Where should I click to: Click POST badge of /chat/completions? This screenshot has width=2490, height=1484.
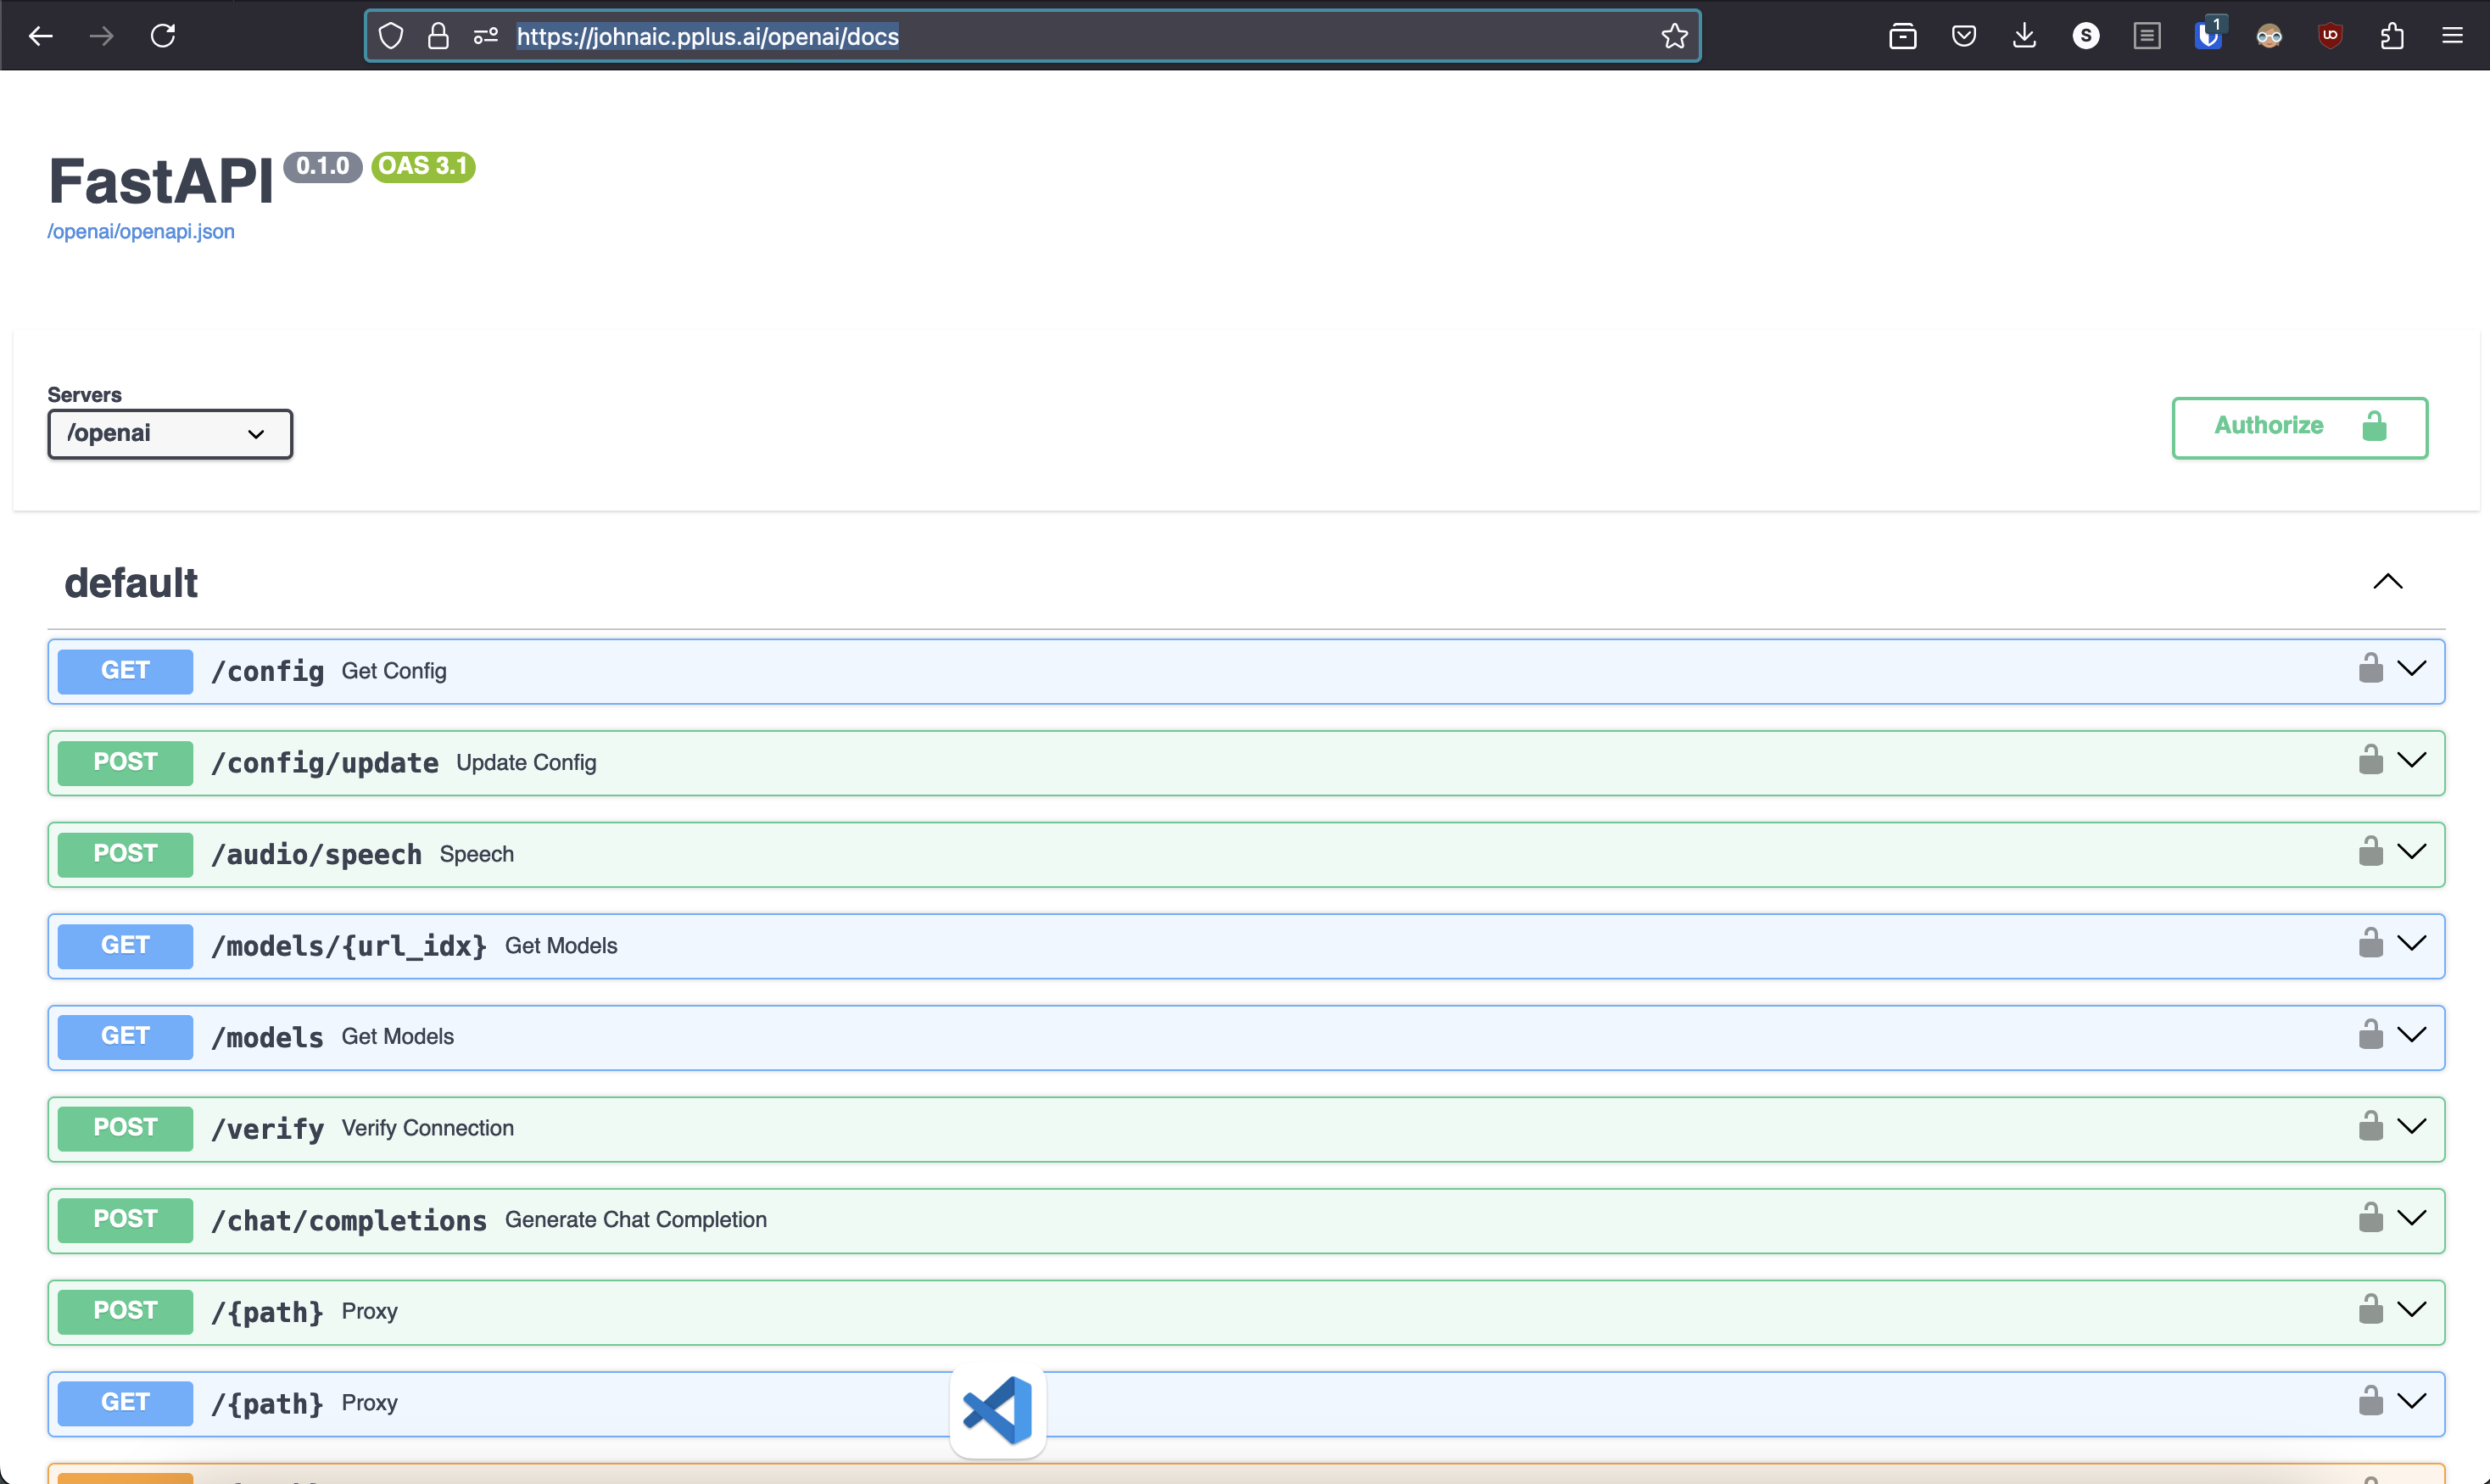point(125,1220)
